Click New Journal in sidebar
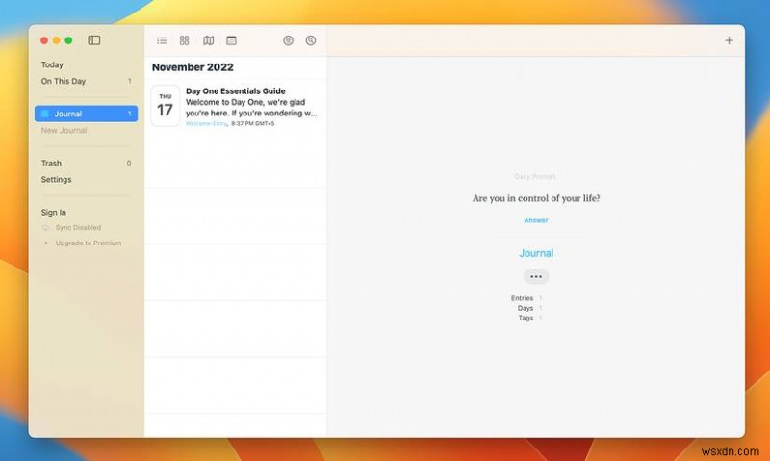Image resolution: width=770 pixels, height=461 pixels. (x=64, y=130)
